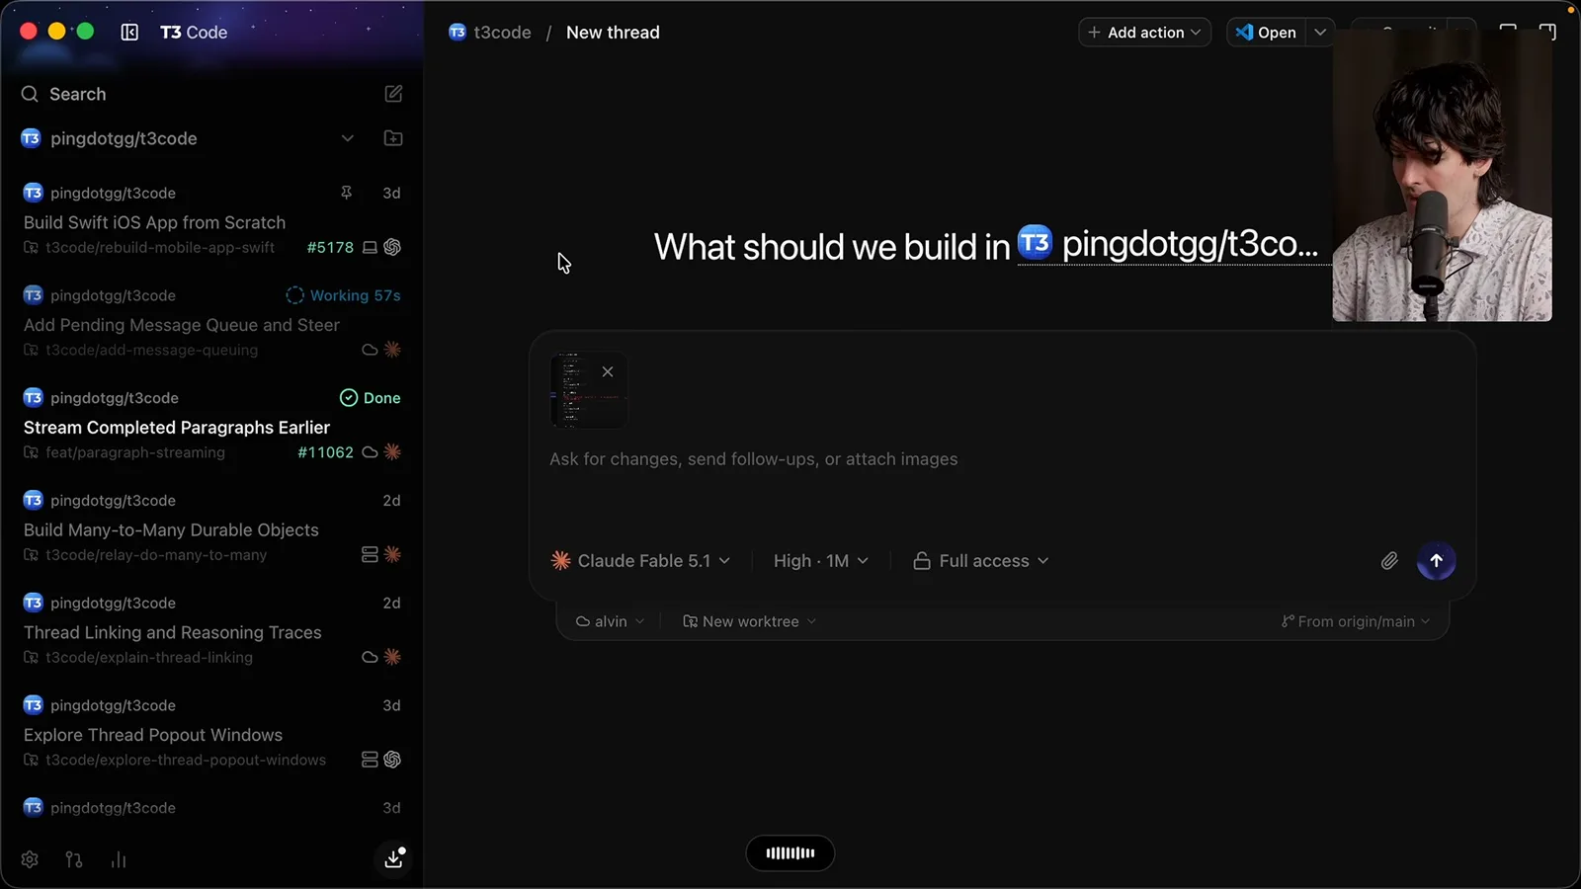Open the Full access permissions dropdown
This screenshot has width=1581, height=889.
[x=981, y=561]
